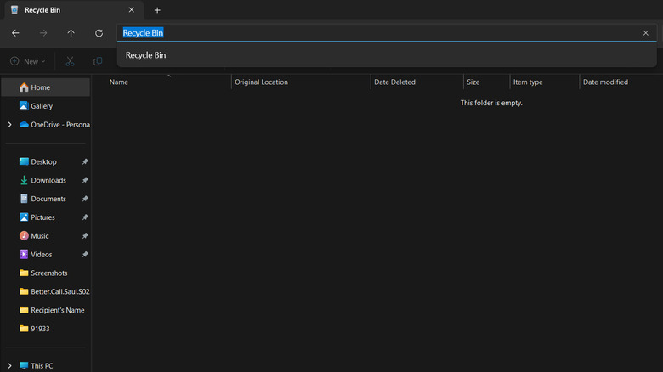The height and width of the screenshot is (372, 663).
Task: Click the Up directory arrow
Action: point(71,33)
